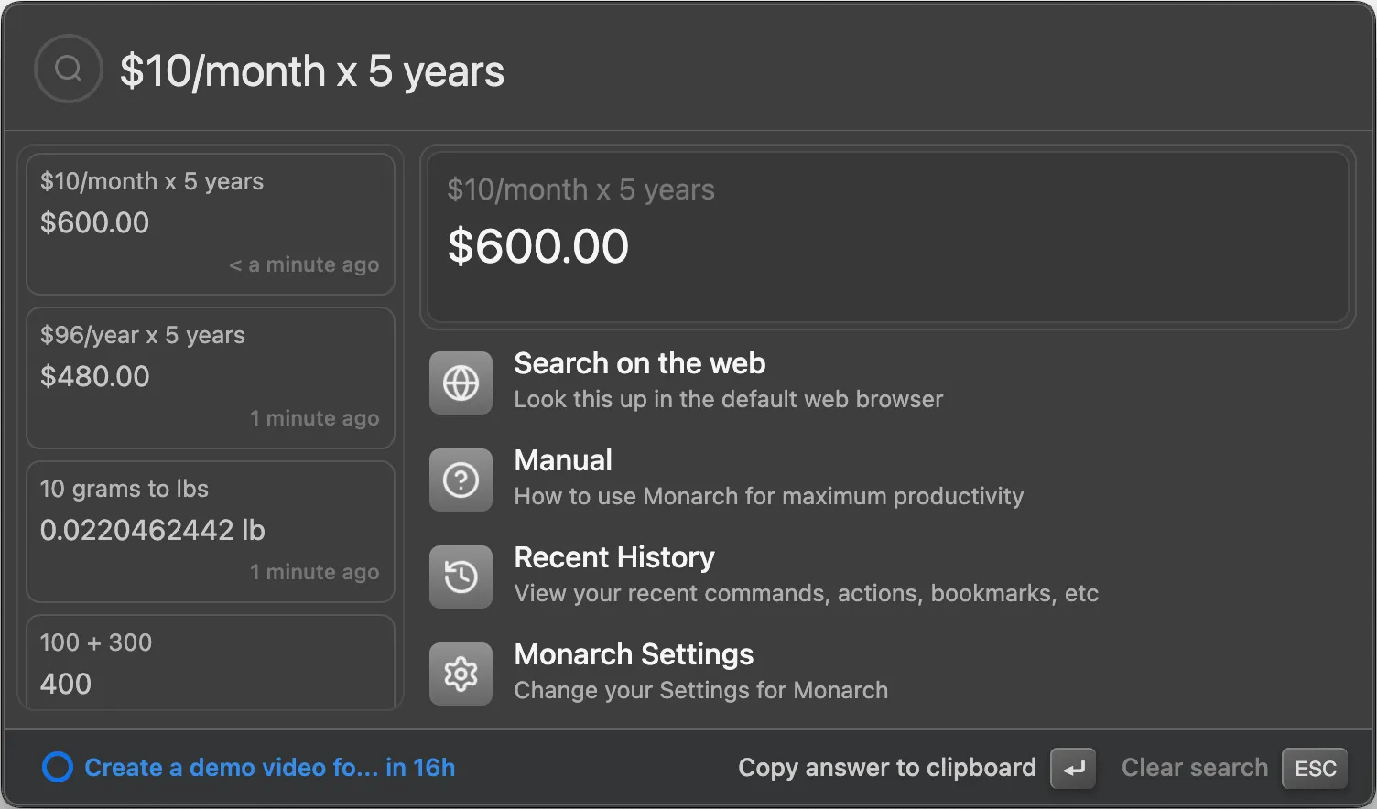Image resolution: width=1377 pixels, height=809 pixels.
Task: Open Monarch Settings gear icon
Action: (461, 674)
